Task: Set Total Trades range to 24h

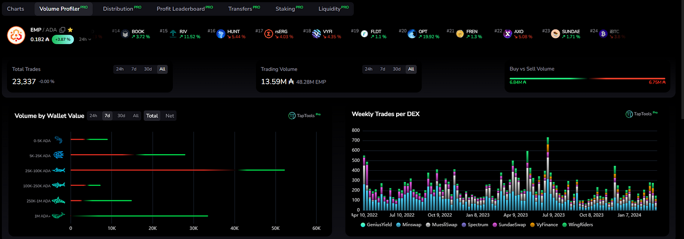Action: coord(119,69)
